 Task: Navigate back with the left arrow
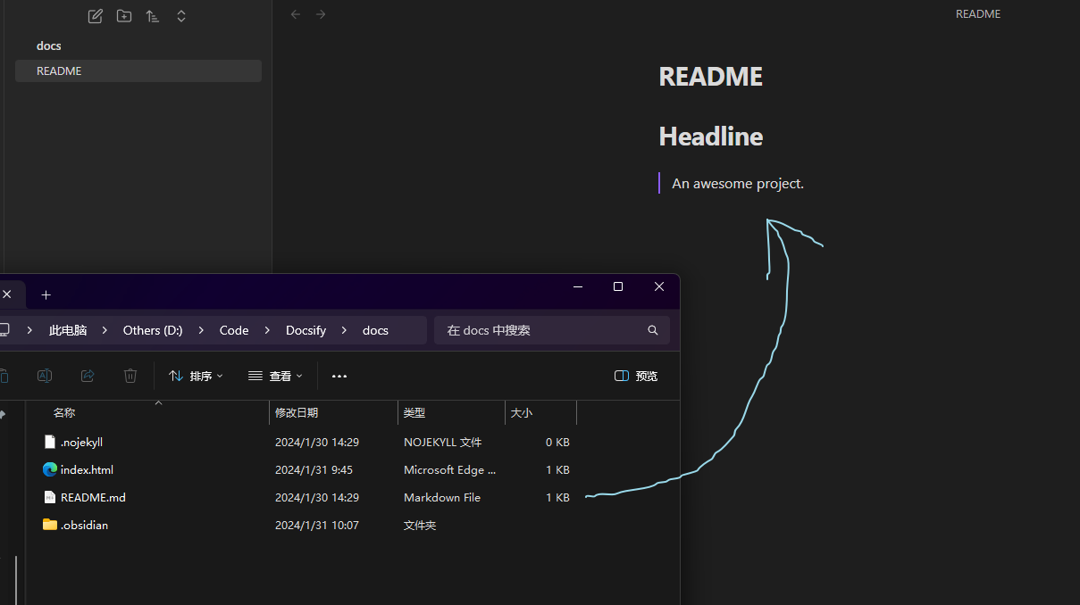click(296, 14)
